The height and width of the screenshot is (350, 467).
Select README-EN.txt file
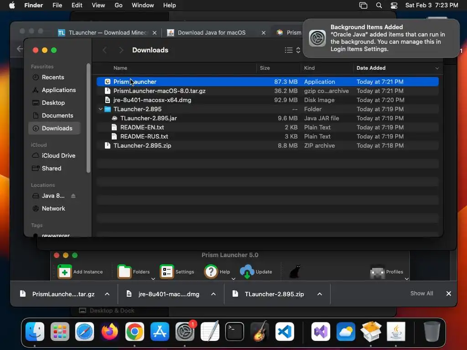pos(267,128)
